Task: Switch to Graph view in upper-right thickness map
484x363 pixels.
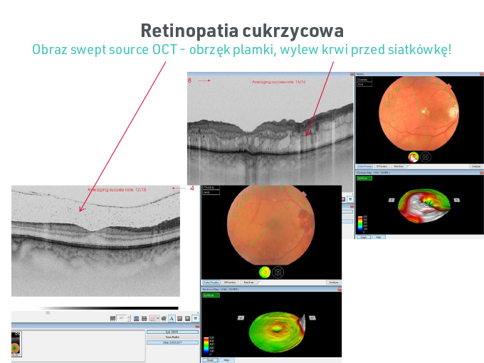Action: (x=364, y=237)
